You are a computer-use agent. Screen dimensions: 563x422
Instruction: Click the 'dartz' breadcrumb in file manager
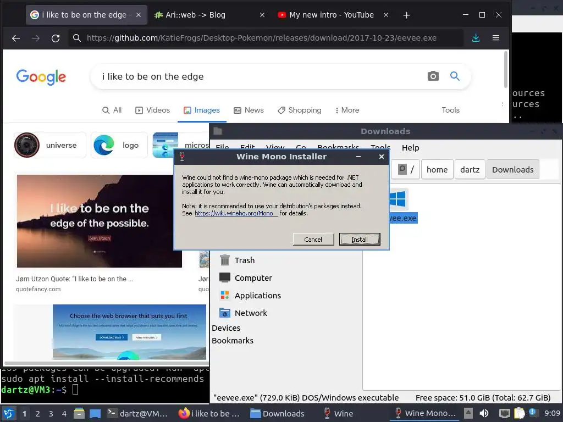tap(470, 169)
